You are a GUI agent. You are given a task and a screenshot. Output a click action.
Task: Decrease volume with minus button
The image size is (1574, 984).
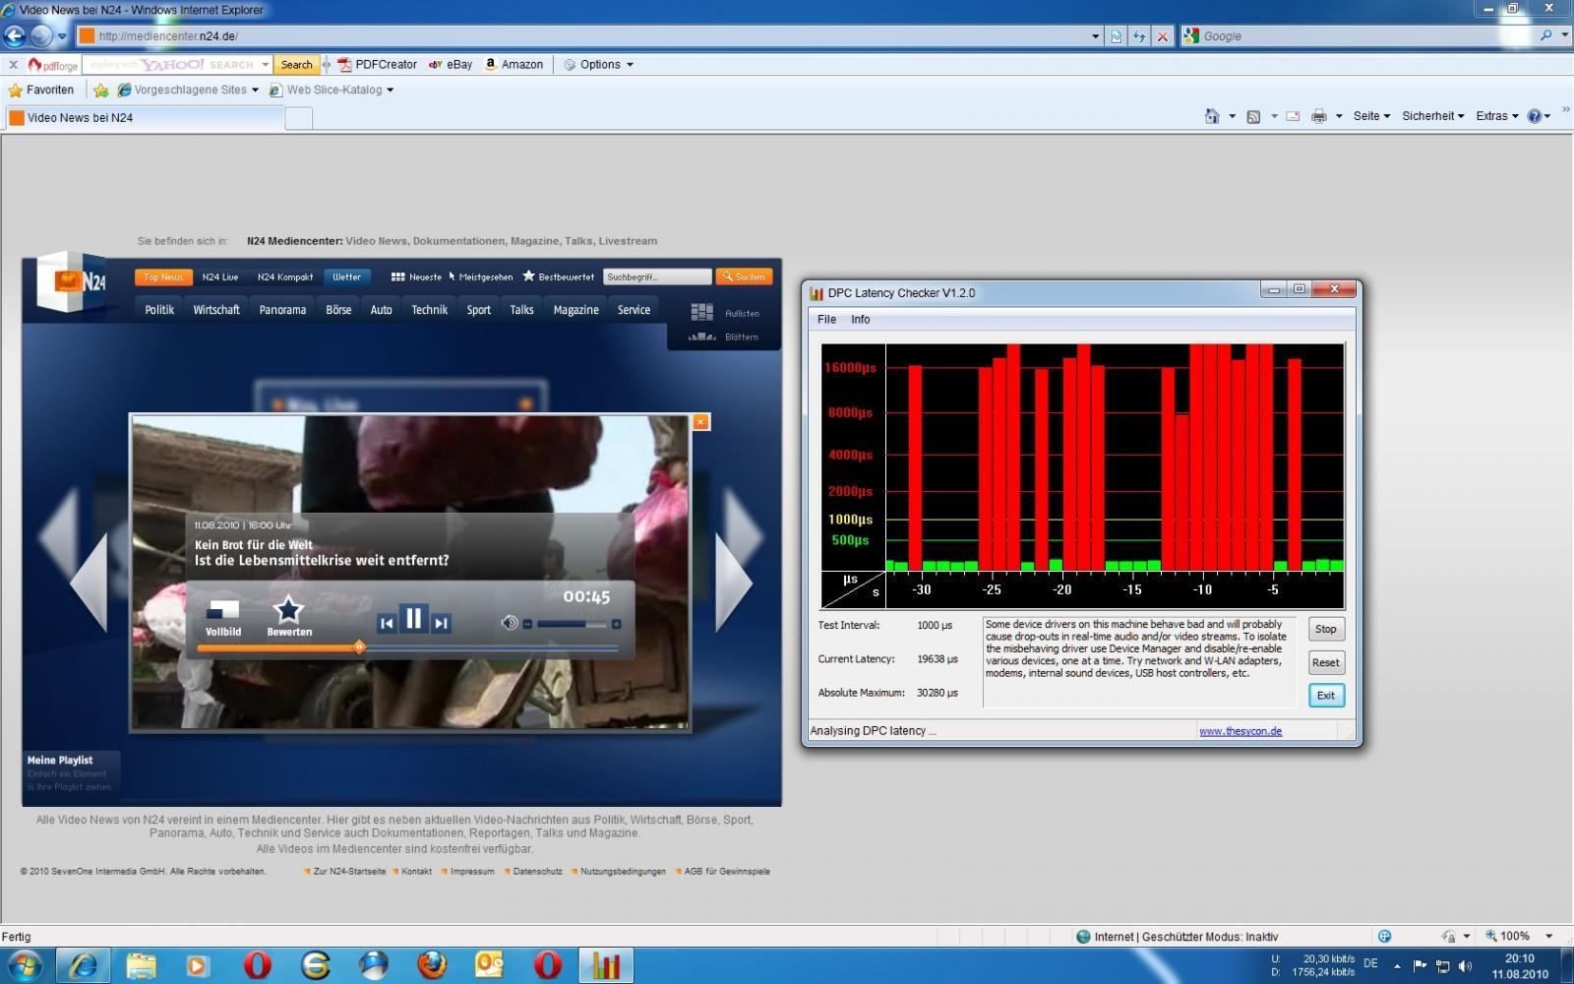click(527, 624)
